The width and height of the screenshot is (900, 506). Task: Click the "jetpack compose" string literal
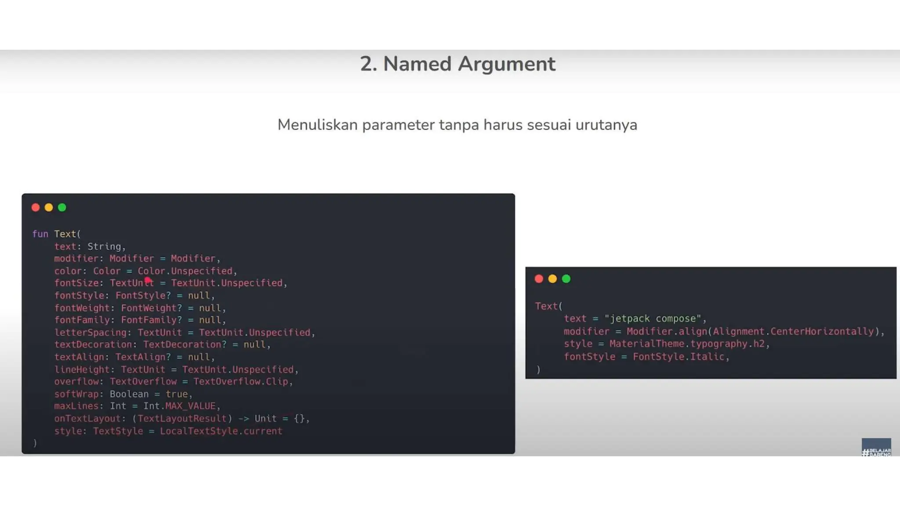pyautogui.click(x=653, y=318)
